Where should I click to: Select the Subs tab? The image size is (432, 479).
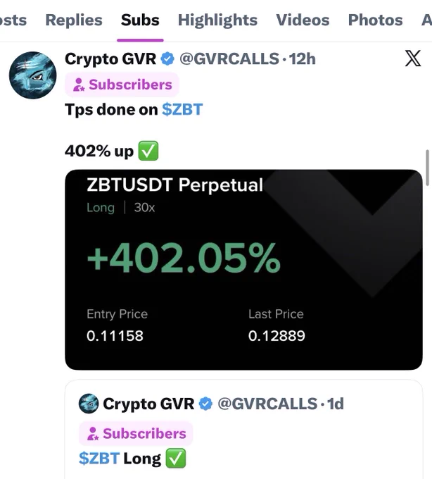point(140,20)
